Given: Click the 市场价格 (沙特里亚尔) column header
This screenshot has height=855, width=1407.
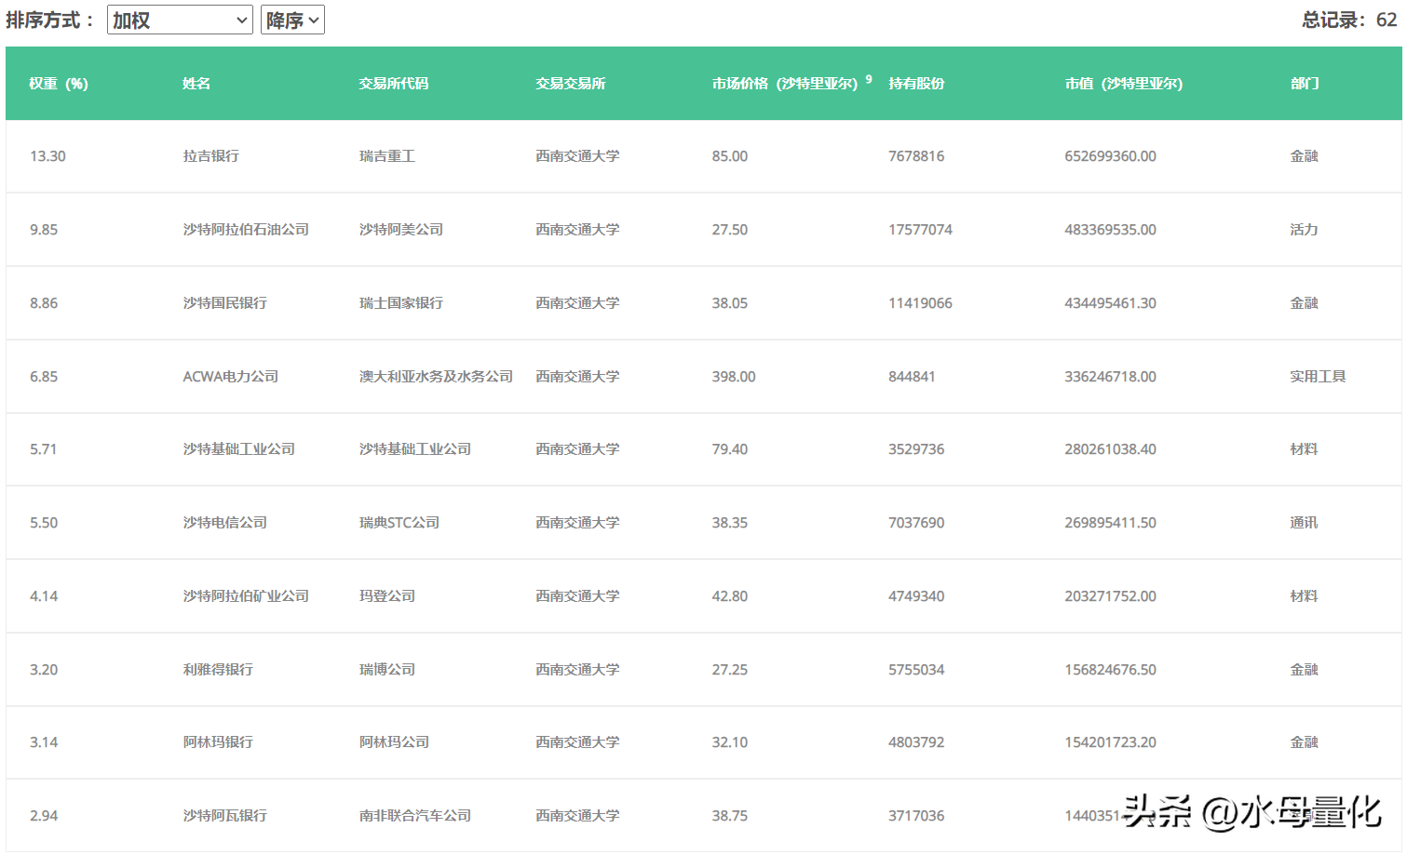Looking at the screenshot, I should [784, 84].
